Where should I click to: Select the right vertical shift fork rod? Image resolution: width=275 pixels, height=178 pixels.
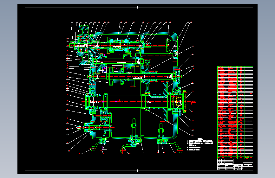(x=161, y=131)
